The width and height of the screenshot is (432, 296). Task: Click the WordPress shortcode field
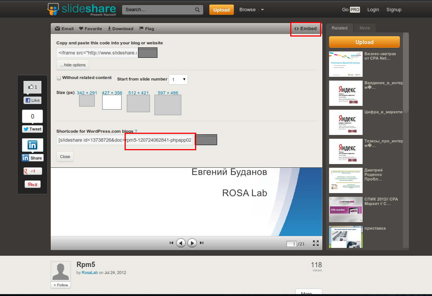125,140
